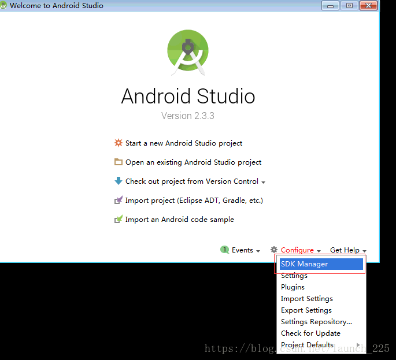
Task: Select Export Settings menu entry
Action: pos(321,310)
